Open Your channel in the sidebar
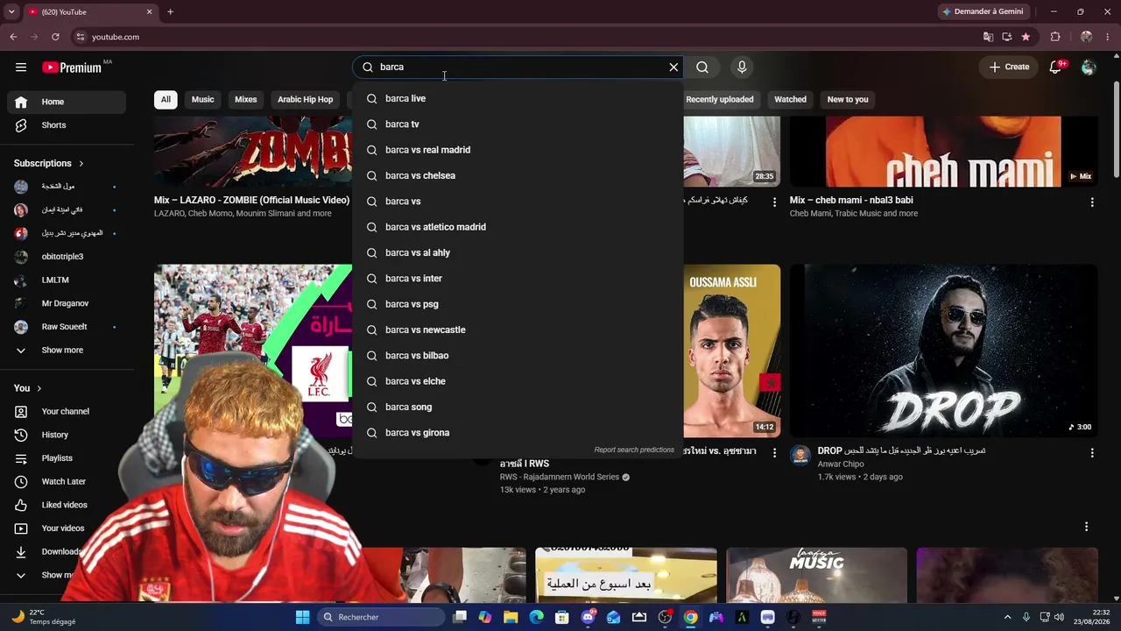Screen dimensions: 1121x631 67,412
